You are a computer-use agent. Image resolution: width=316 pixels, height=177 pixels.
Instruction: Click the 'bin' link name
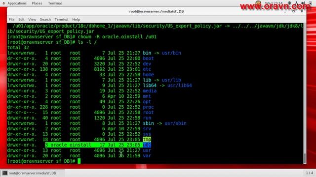click(147, 53)
